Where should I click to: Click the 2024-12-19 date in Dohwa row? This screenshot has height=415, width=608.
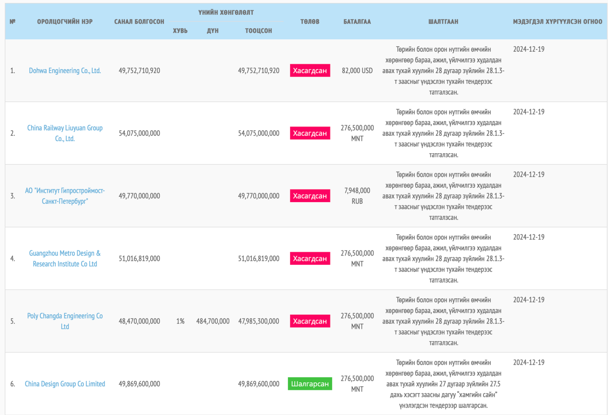(x=529, y=49)
